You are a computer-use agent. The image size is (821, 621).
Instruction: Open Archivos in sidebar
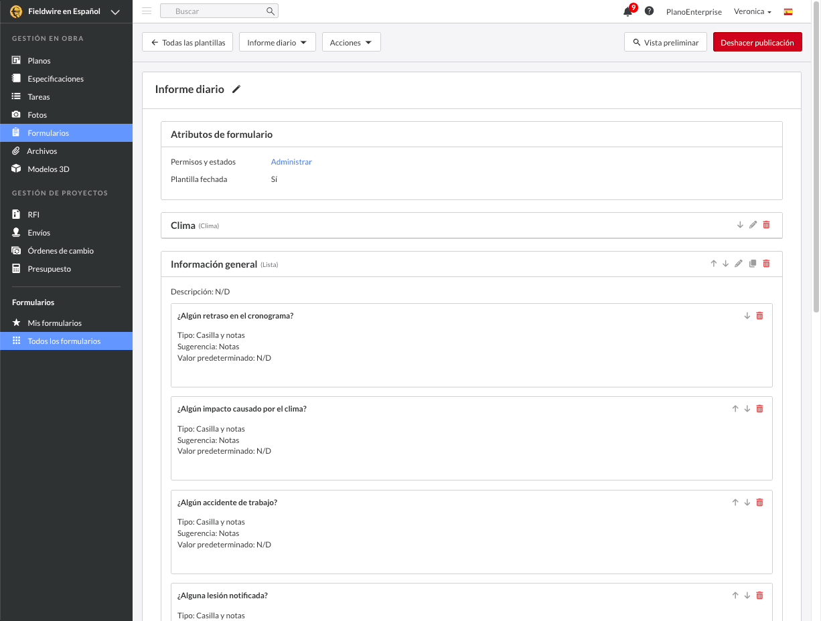(x=66, y=151)
